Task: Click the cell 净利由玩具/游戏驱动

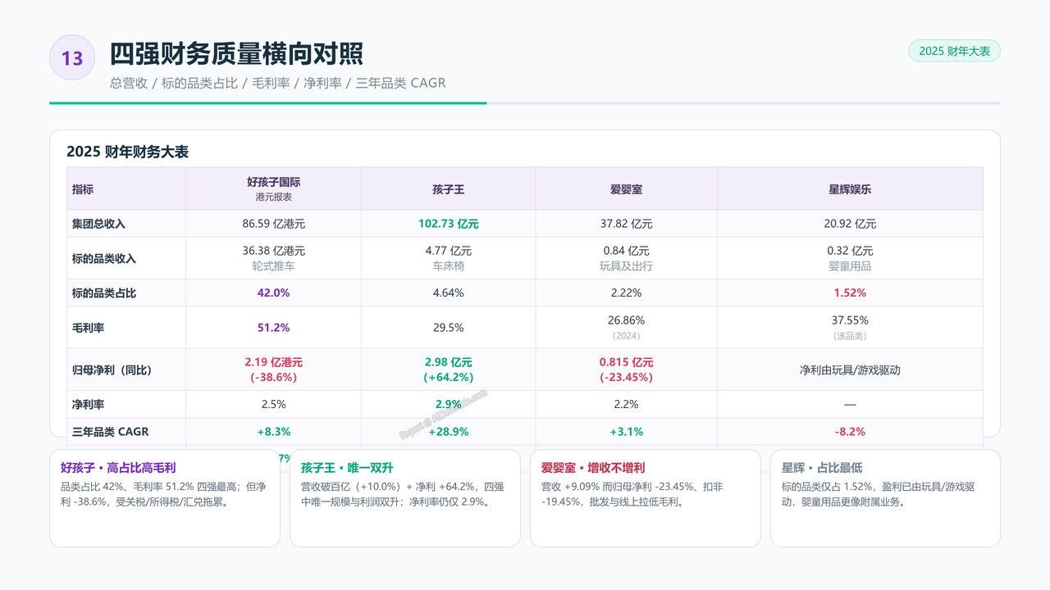Action: (850, 370)
